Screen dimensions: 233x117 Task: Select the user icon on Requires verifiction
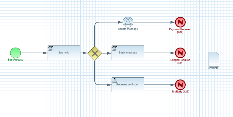[115, 80]
